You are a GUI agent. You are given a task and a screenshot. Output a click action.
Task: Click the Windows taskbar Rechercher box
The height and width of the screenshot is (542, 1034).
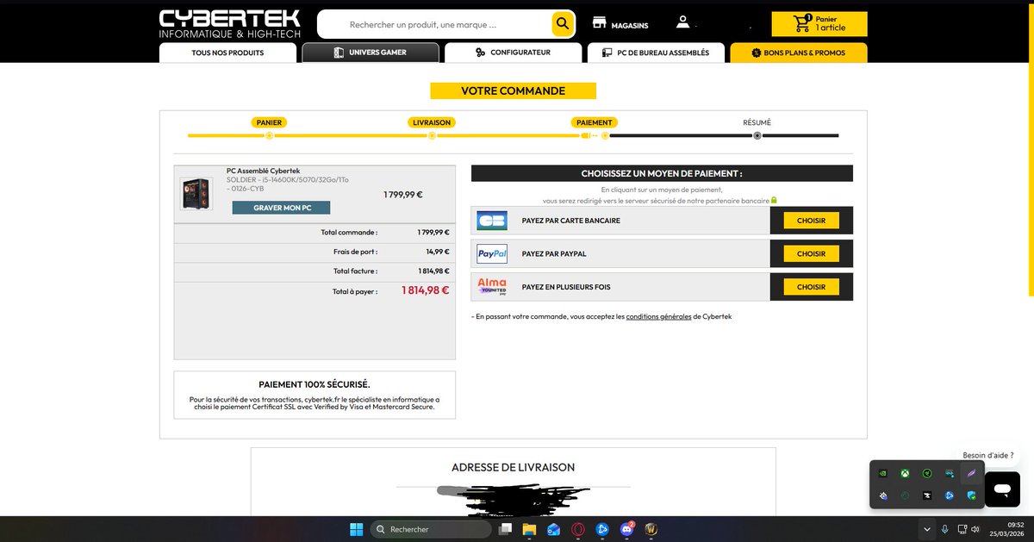[432, 528]
